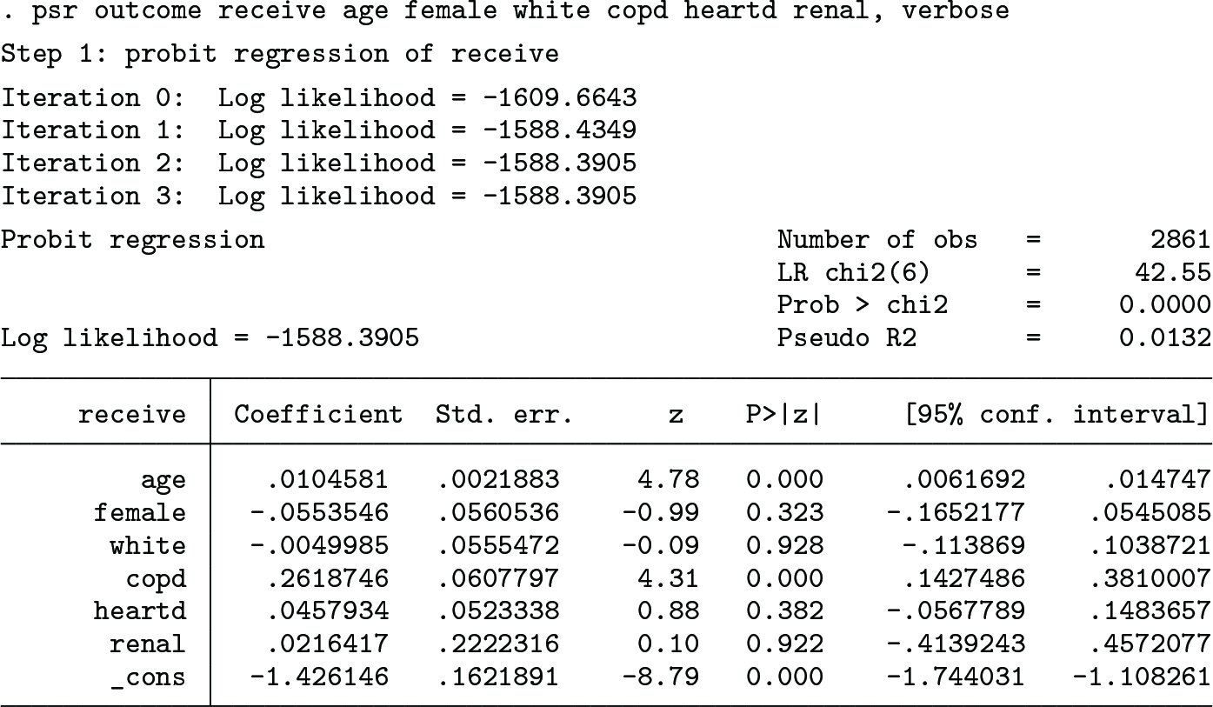Click the female coefficient -.0553546
Screen dimensions: 1213x707
pyautogui.click(x=318, y=513)
